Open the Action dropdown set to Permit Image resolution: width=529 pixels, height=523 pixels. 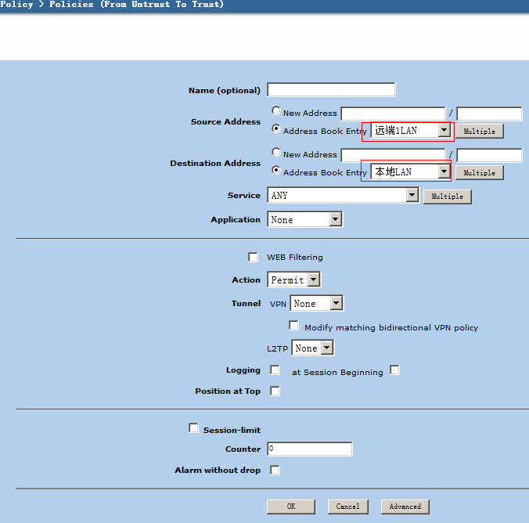click(314, 280)
